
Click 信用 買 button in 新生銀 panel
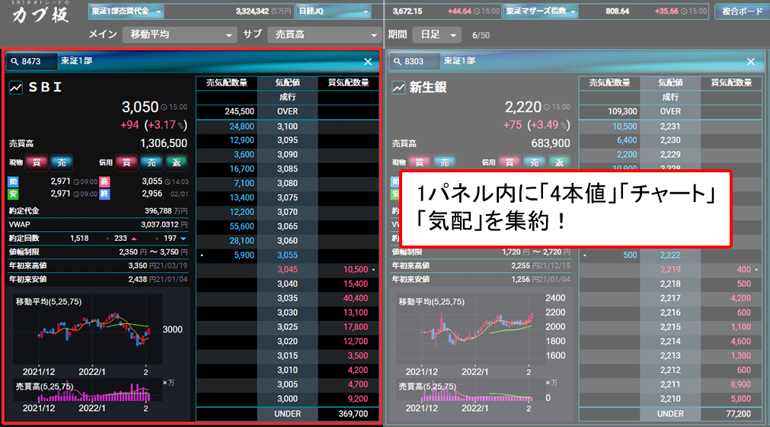coord(510,162)
